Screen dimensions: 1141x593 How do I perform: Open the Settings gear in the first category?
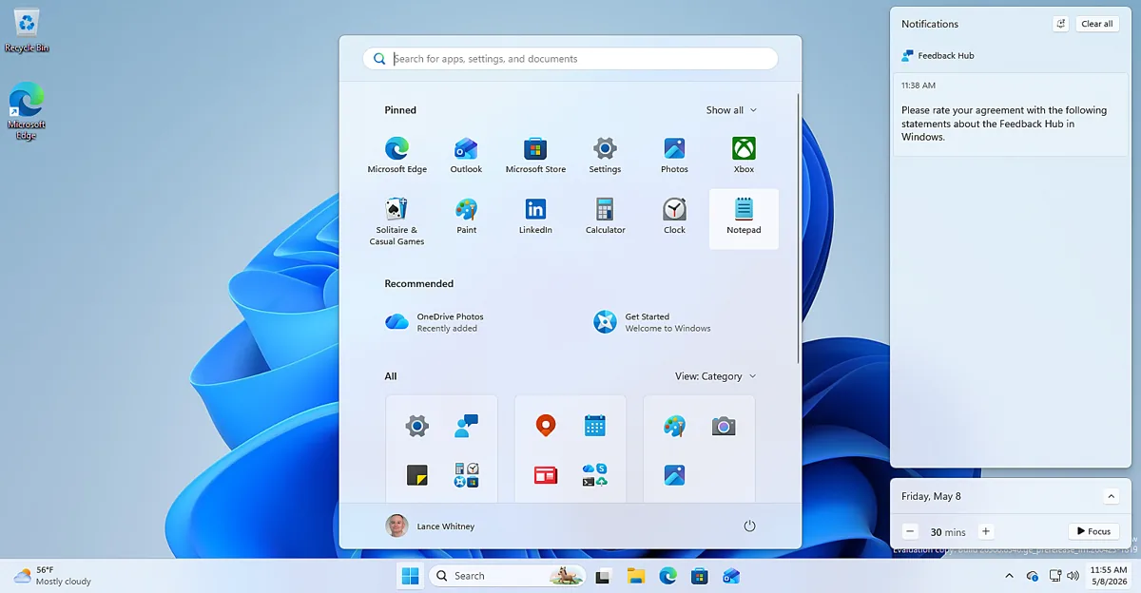click(417, 426)
